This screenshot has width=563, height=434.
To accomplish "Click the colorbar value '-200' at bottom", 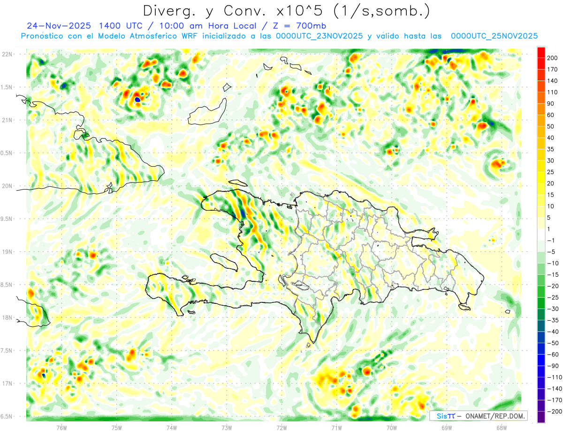I will 555,412.
